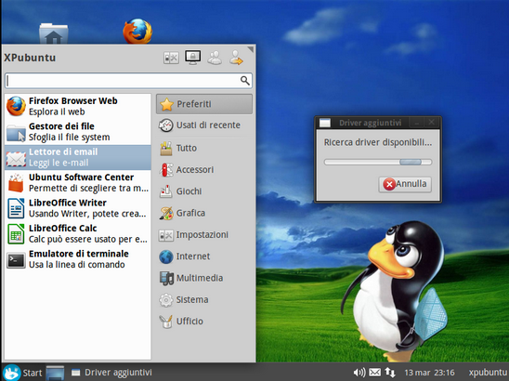509x381 pixels.
Task: Open the Impostazioni category
Action: (204, 235)
